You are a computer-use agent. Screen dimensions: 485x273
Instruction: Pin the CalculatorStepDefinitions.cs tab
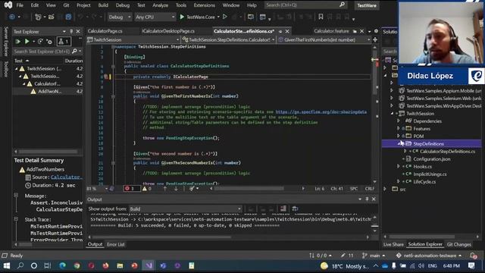pos(280,31)
